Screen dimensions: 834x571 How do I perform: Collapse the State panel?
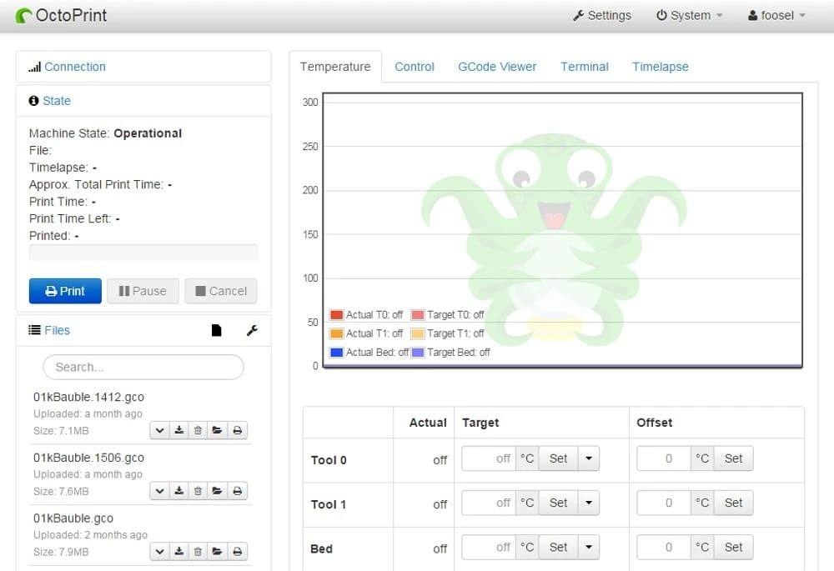(57, 101)
